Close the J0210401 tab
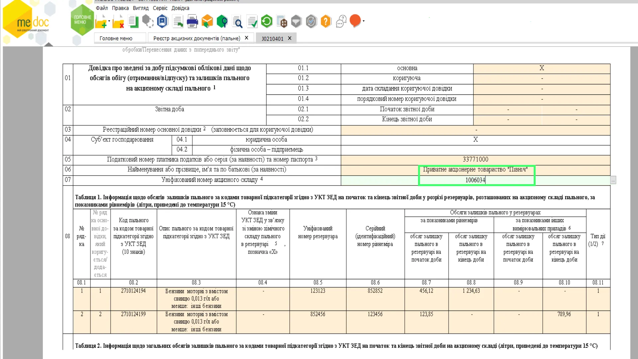This screenshot has height=359, width=638. [290, 38]
